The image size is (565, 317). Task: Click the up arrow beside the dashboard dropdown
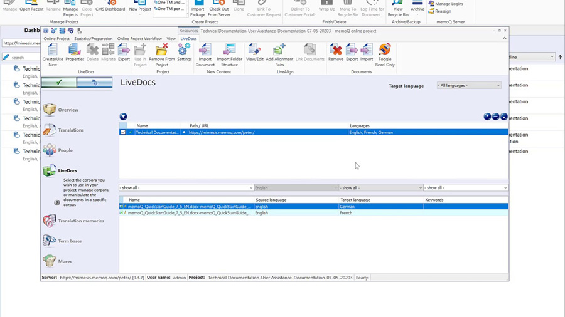click(x=560, y=57)
